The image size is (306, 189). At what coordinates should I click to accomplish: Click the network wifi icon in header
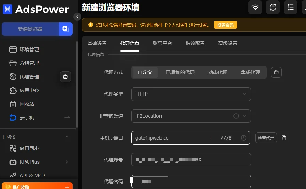255,7
